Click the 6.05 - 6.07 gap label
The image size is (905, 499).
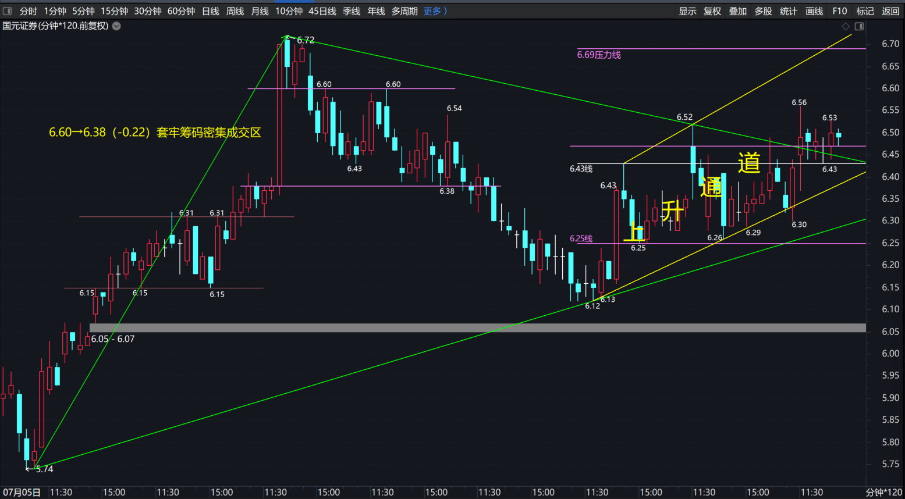[x=113, y=339]
